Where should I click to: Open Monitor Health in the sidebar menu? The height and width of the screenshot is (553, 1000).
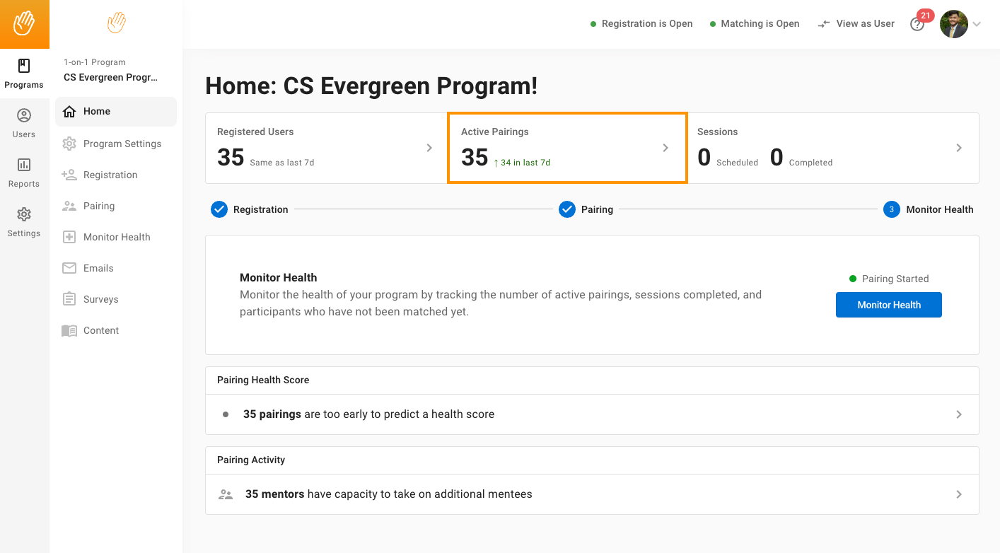[x=116, y=237]
